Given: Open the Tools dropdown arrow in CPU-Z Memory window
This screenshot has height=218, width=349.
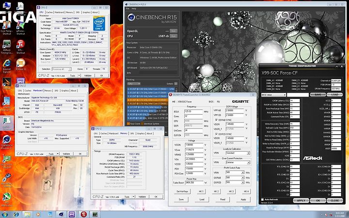Looking at the screenshot, I should pyautogui.click(x=134, y=197).
